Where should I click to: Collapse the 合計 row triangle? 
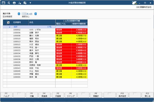(x=10, y=27)
